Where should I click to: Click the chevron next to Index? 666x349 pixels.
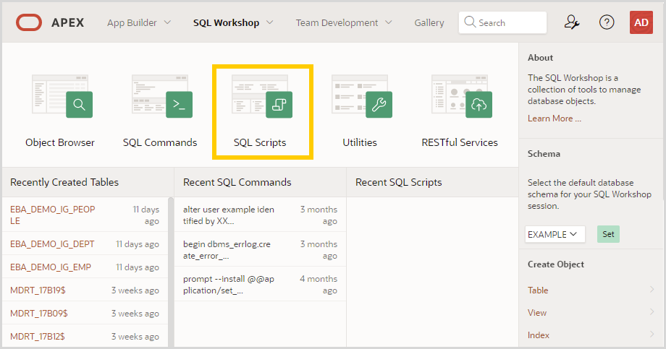(652, 334)
